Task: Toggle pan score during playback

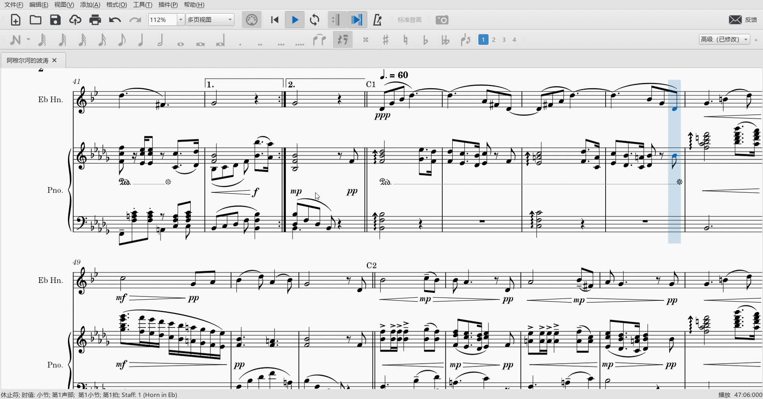Action: [357, 20]
